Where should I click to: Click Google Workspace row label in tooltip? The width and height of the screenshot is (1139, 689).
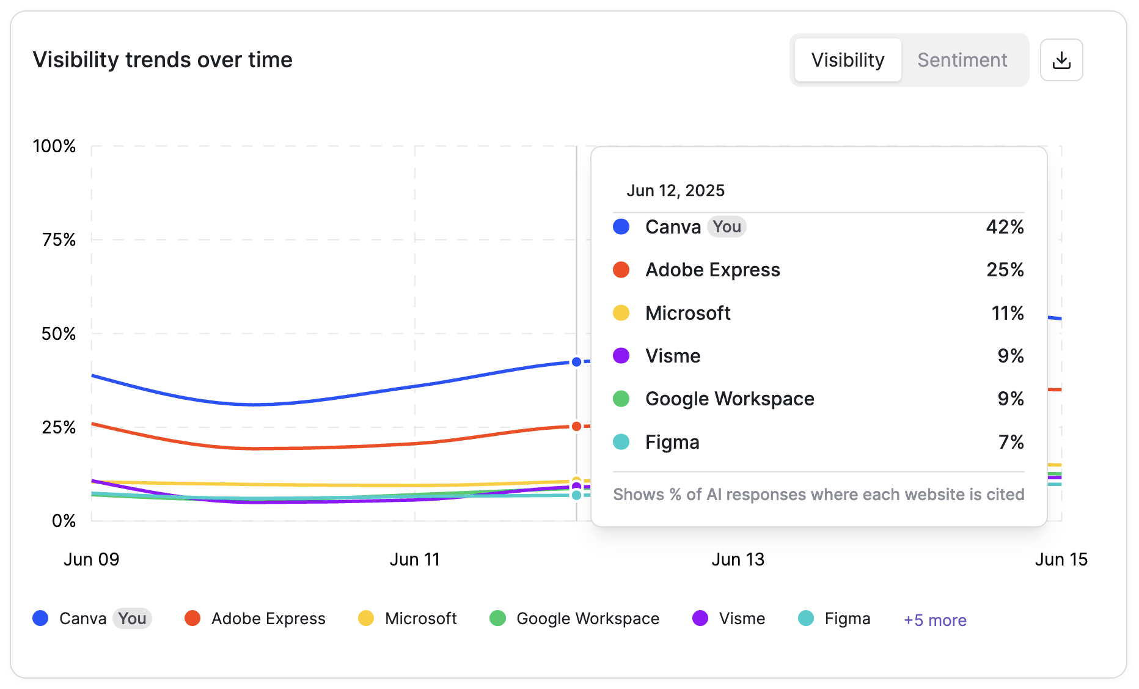[730, 399]
